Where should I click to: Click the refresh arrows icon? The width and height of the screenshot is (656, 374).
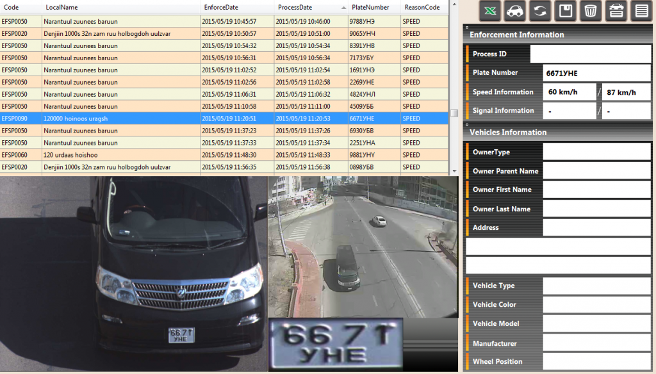pos(541,11)
